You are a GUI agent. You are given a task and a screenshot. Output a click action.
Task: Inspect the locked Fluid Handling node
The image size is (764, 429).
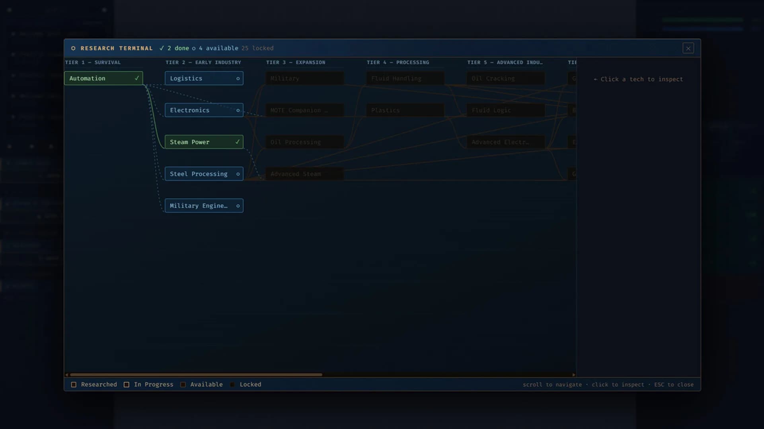click(405, 78)
